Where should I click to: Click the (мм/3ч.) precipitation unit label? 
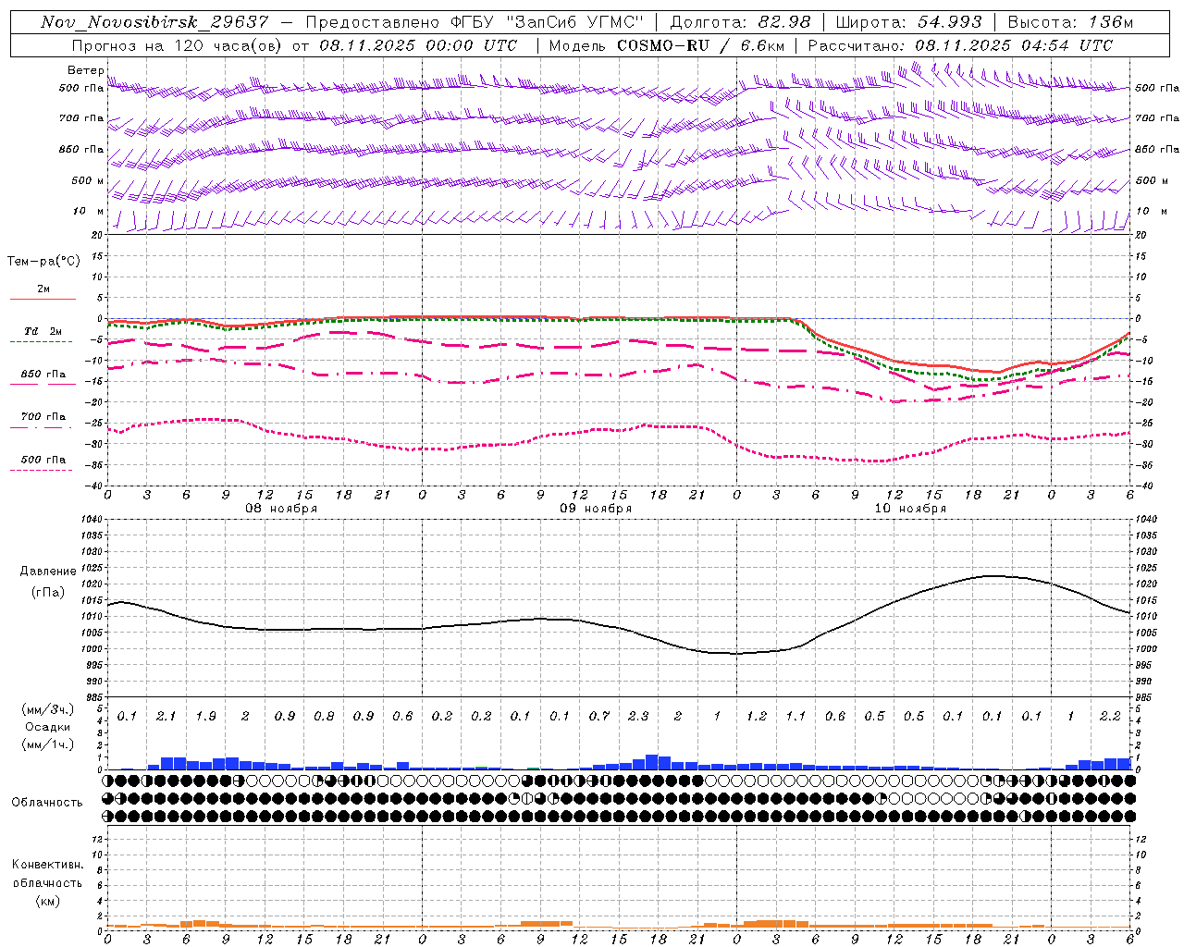46,709
